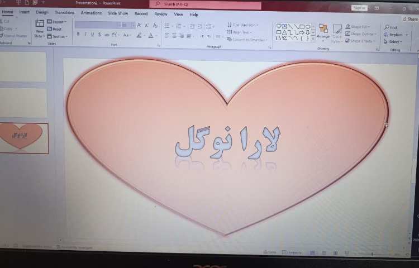Open the Help tab
The height and width of the screenshot is (268, 419).
[x=194, y=15]
